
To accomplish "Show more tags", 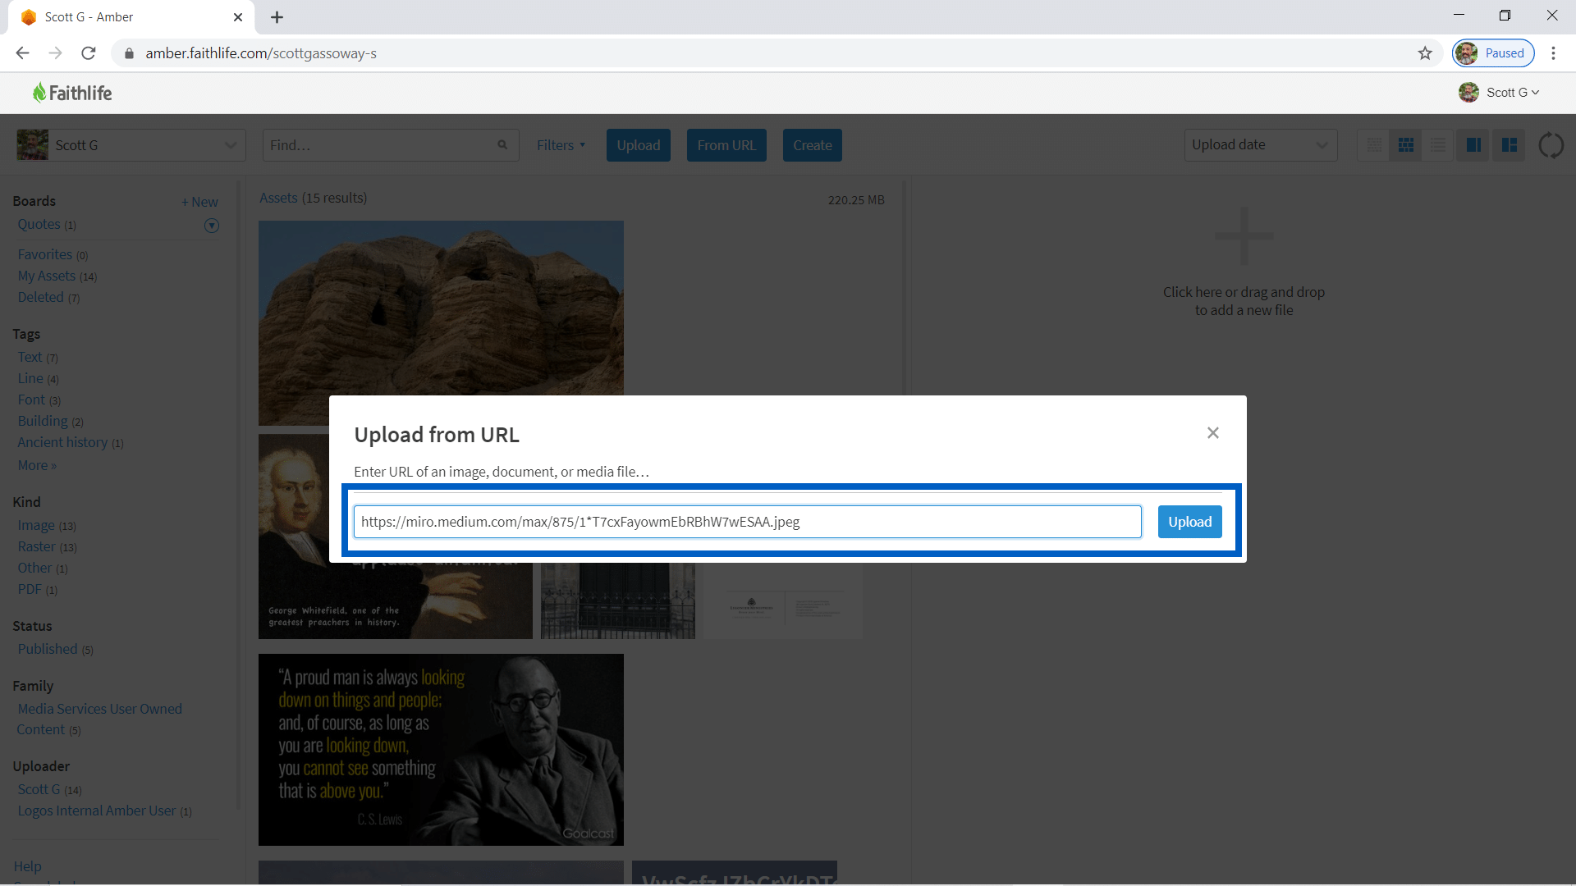I will point(37,465).
